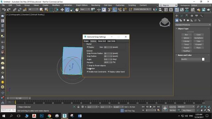The width and height of the screenshot is (212, 119).
Task: Click the Auto Key button
Action: 173,107
